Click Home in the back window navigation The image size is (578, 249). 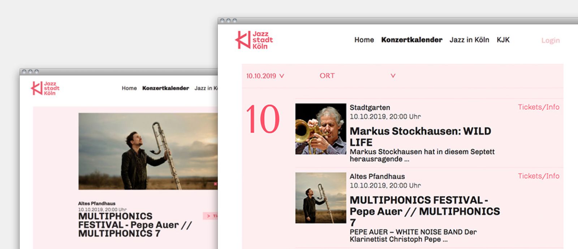[x=129, y=88]
